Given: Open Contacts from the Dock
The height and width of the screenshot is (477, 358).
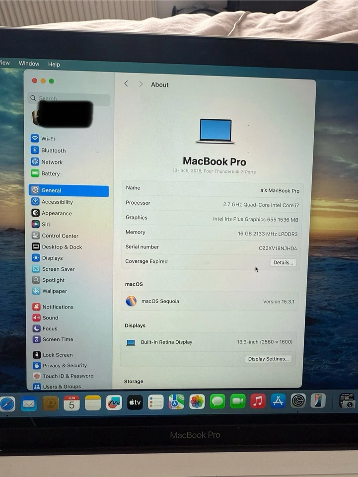Looking at the screenshot, I should 51,403.
